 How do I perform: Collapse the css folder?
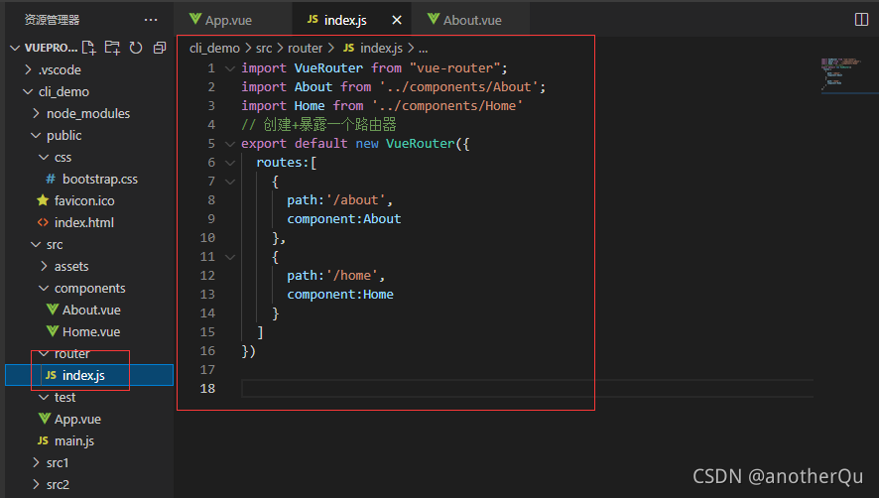click(44, 158)
